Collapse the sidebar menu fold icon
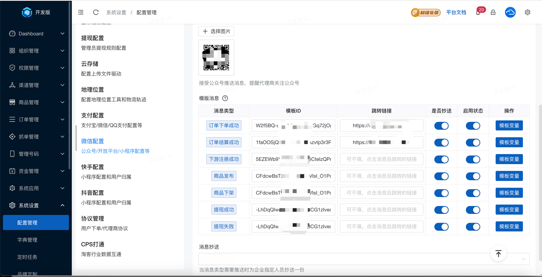This screenshot has width=542, height=277. point(81,12)
